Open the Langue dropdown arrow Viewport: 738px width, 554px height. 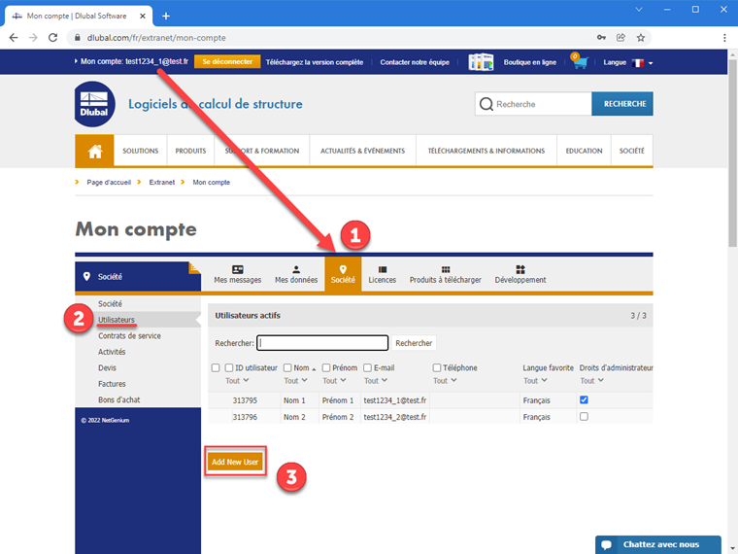(x=651, y=63)
